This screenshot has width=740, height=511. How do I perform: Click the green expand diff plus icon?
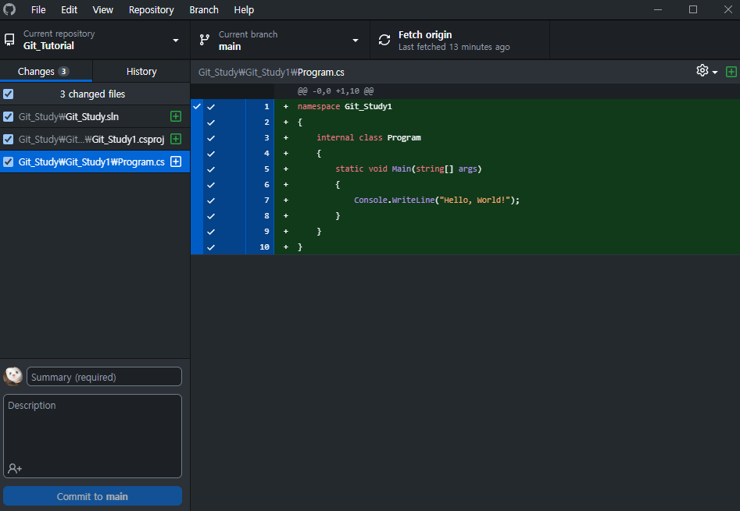[731, 72]
